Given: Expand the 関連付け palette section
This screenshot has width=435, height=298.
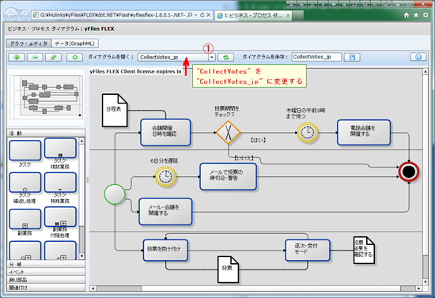Looking at the screenshot, I should tap(46, 288).
